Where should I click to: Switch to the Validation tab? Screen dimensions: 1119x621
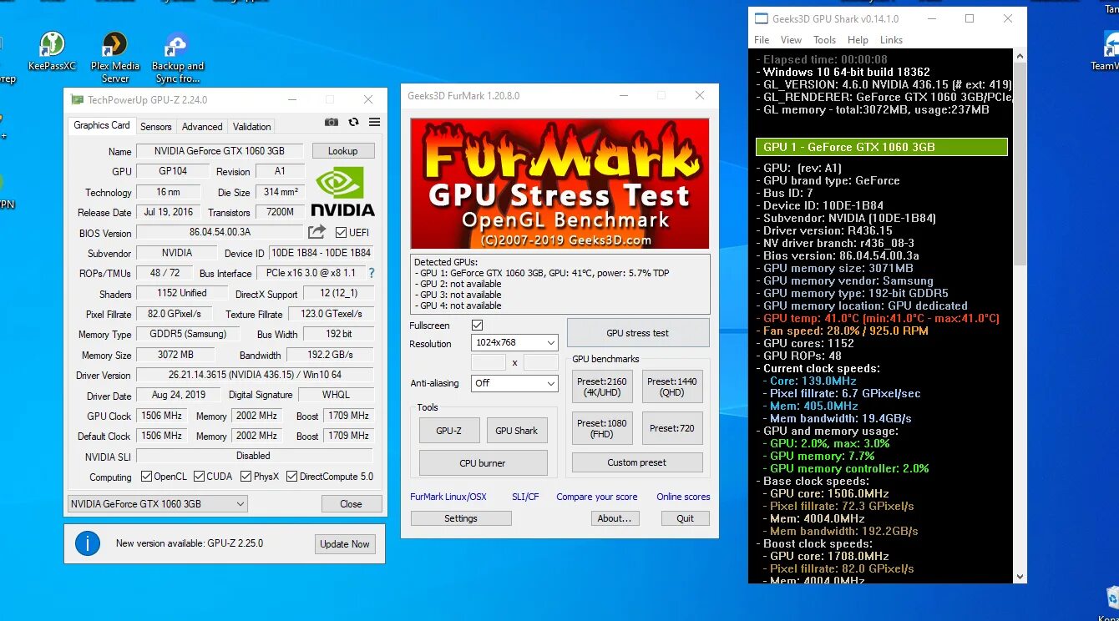(251, 127)
